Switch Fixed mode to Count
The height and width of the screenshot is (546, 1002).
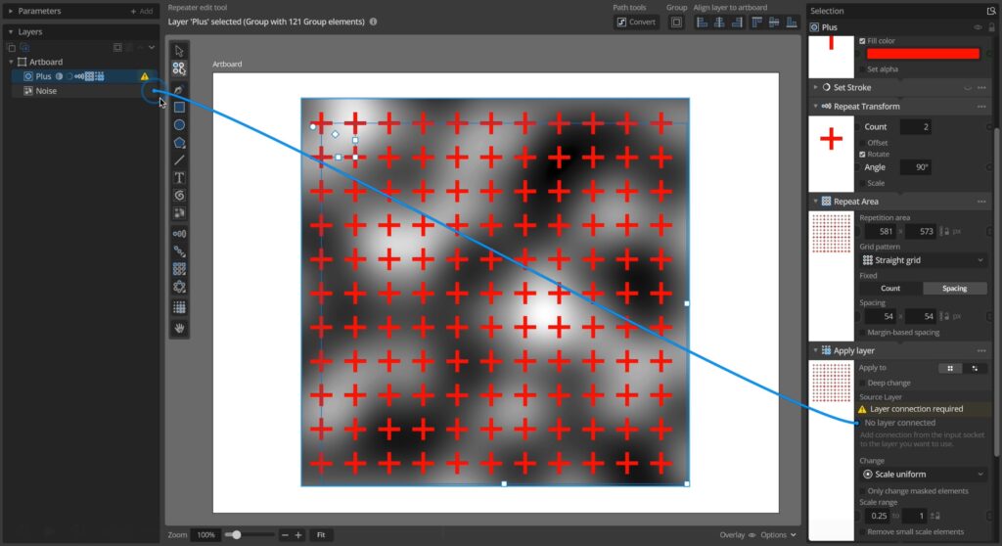pos(890,289)
